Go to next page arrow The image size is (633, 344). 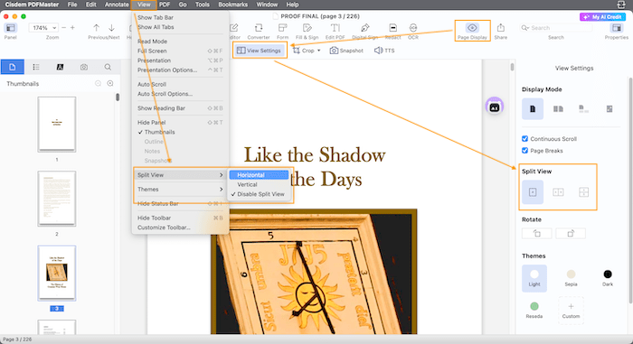[111, 28]
